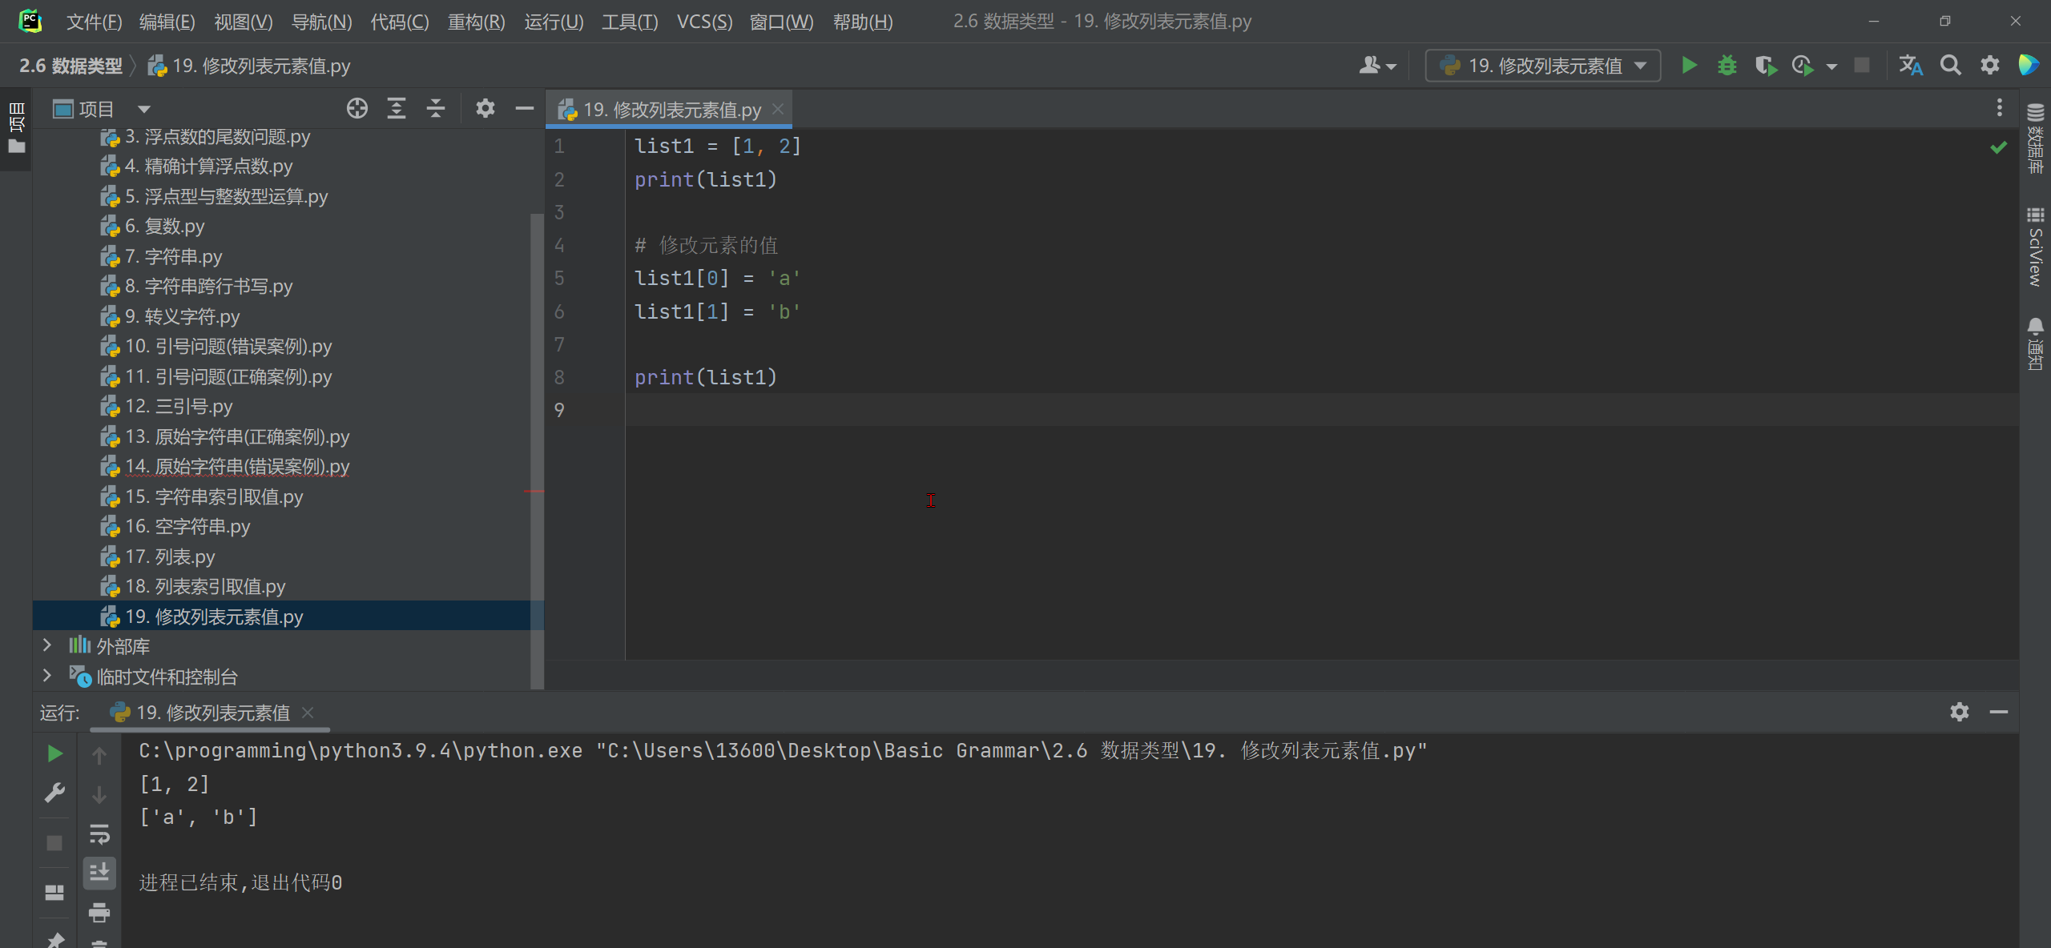Hide the project tool window
2051x948 pixels.
pos(525,108)
